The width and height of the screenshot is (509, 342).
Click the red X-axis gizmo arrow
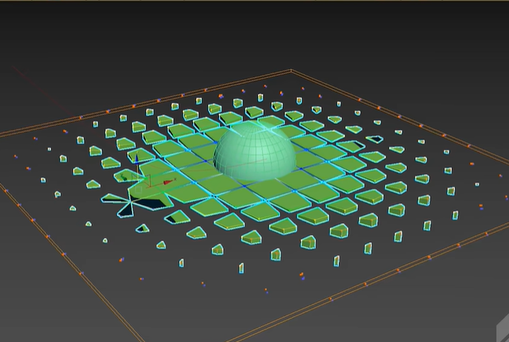pos(168,182)
